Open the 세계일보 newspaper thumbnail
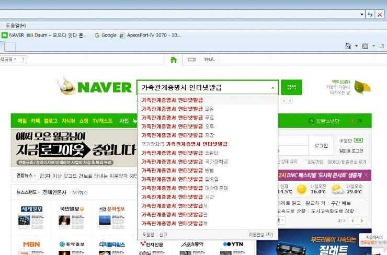The height and width of the screenshot is (255, 387). (x=31, y=217)
